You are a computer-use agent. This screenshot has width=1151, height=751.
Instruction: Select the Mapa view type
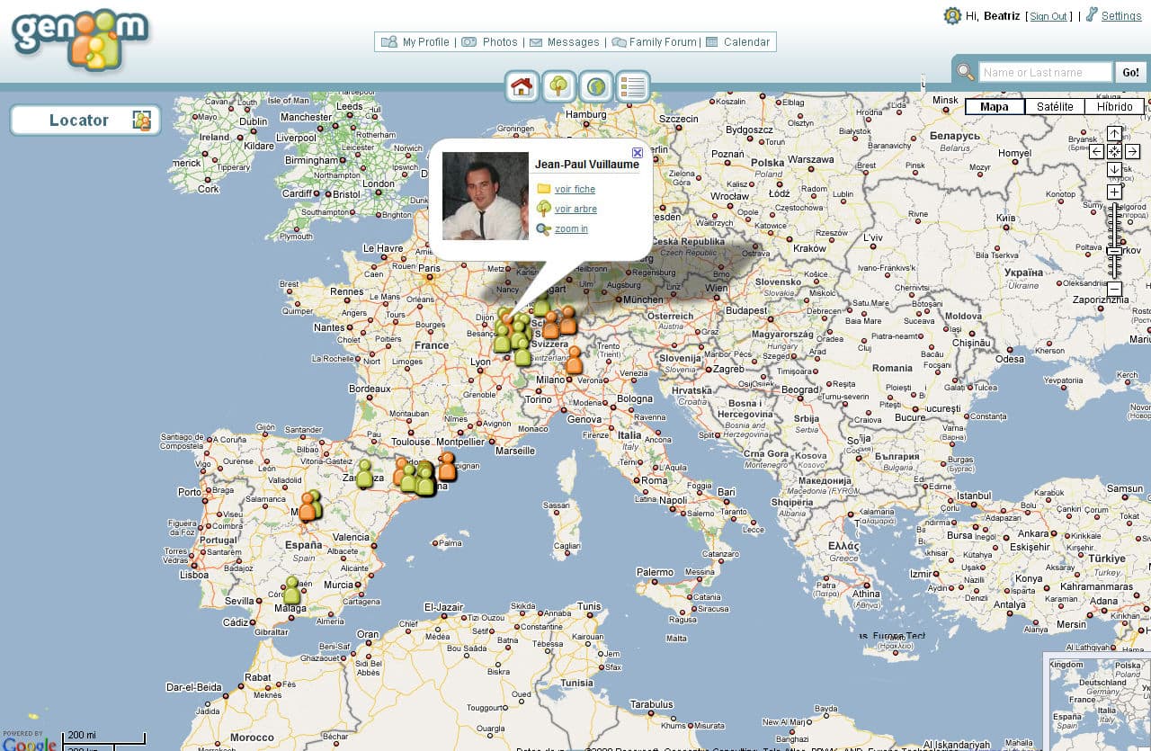coord(995,106)
